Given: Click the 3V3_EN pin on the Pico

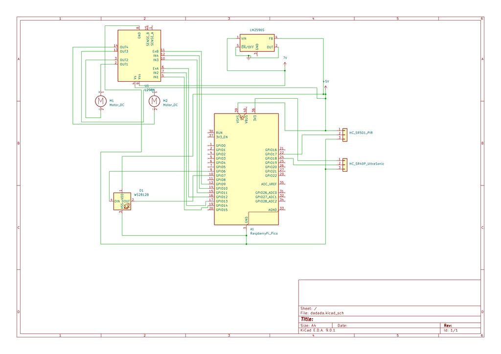Looking at the screenshot, I should 222,137.
